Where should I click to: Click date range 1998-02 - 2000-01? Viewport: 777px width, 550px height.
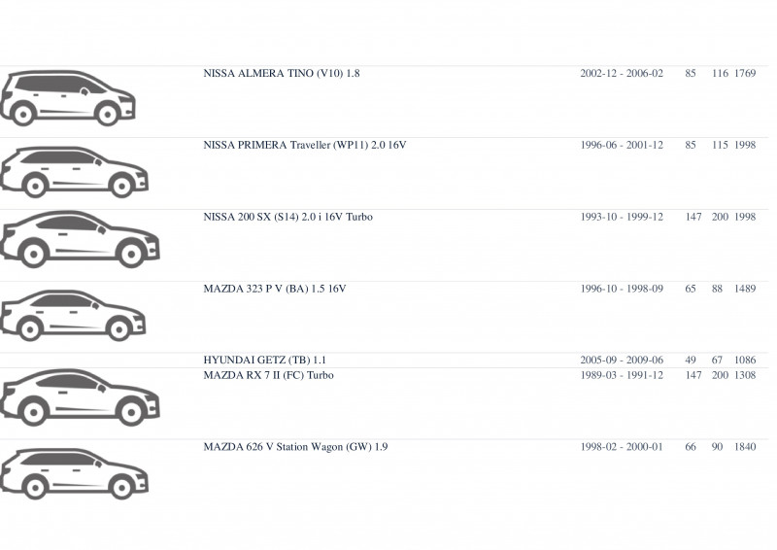pos(622,447)
